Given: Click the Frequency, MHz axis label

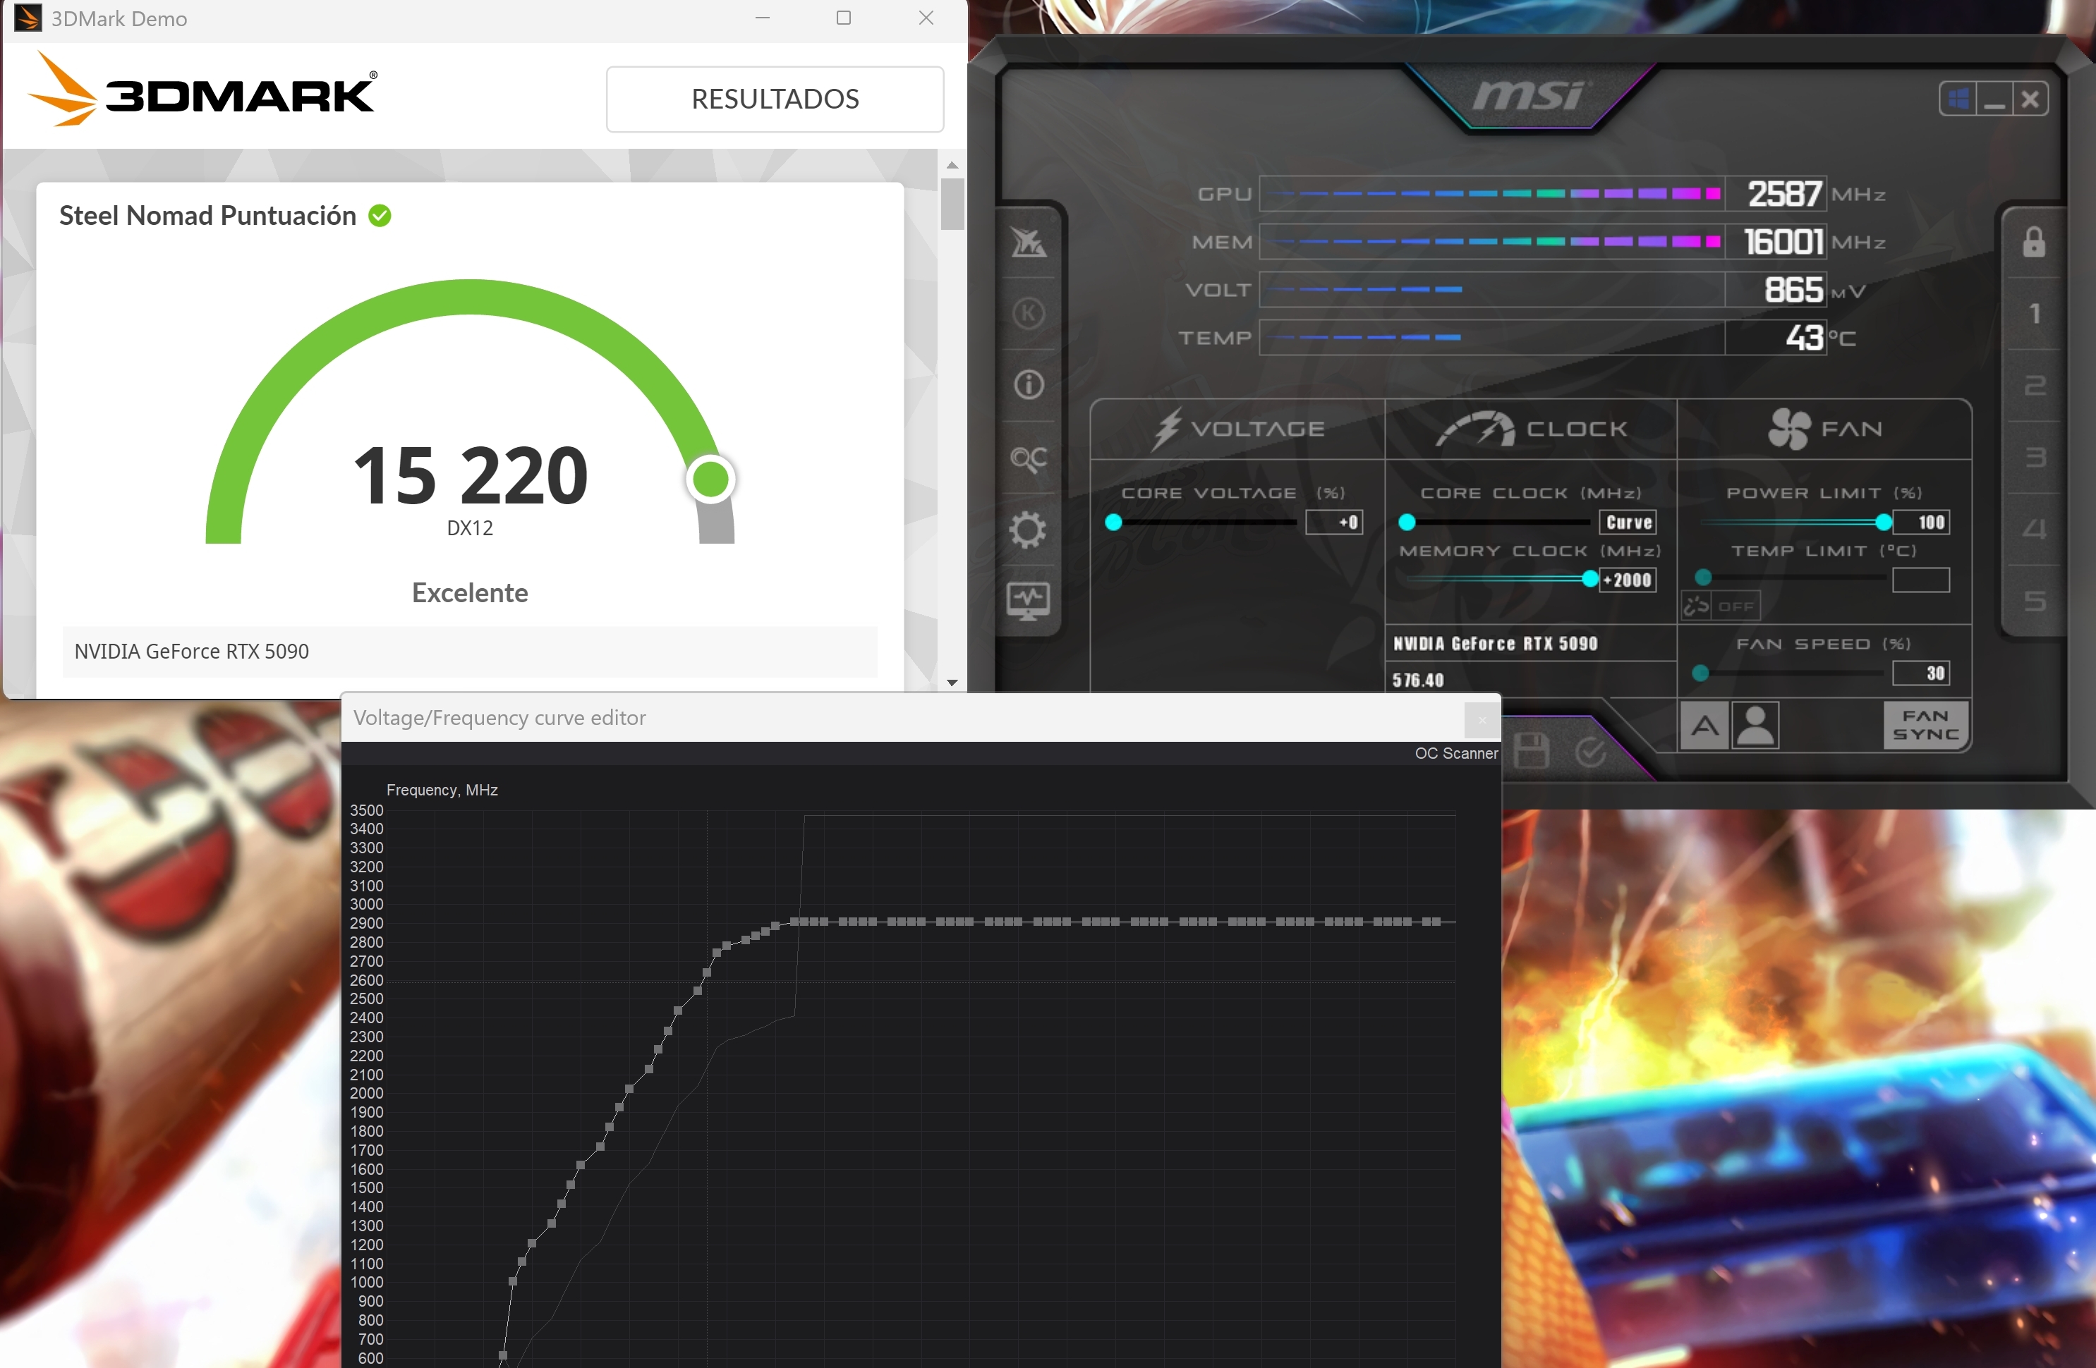Looking at the screenshot, I should pos(442,790).
